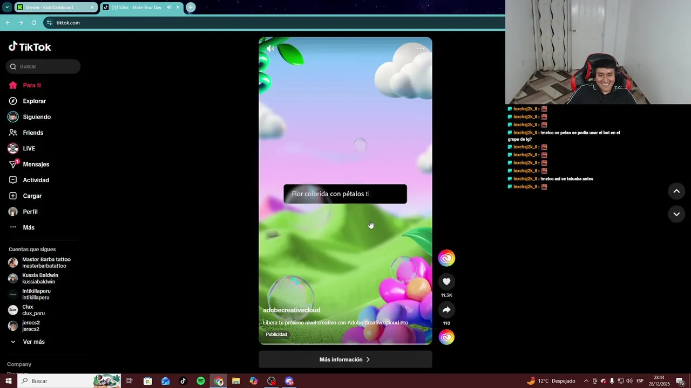Click the Windows taskbar Buscar search box
Screen dimensions: 691x388
(69, 381)
